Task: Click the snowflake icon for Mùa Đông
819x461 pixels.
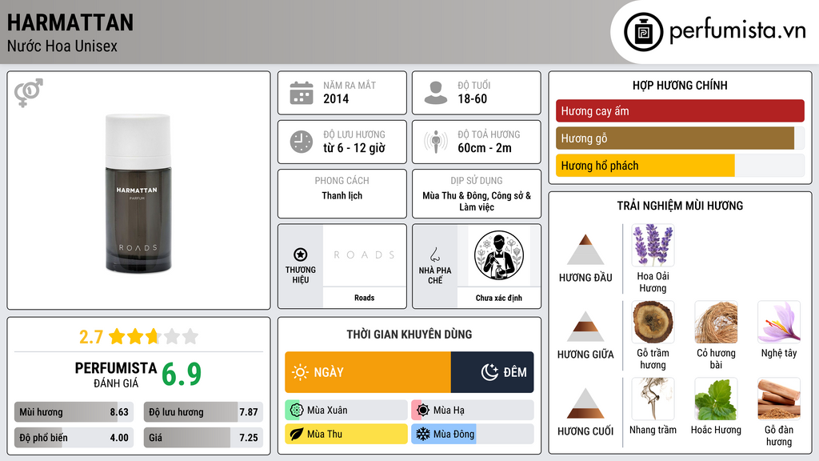Action: (x=422, y=434)
